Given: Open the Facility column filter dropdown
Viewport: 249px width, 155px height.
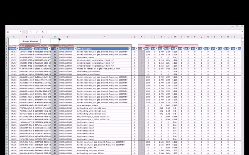Looking at the screenshot, I should [17, 49].
